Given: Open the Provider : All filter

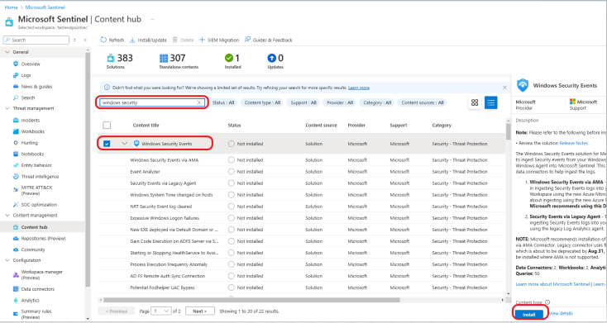Looking at the screenshot, I should coord(340,102).
